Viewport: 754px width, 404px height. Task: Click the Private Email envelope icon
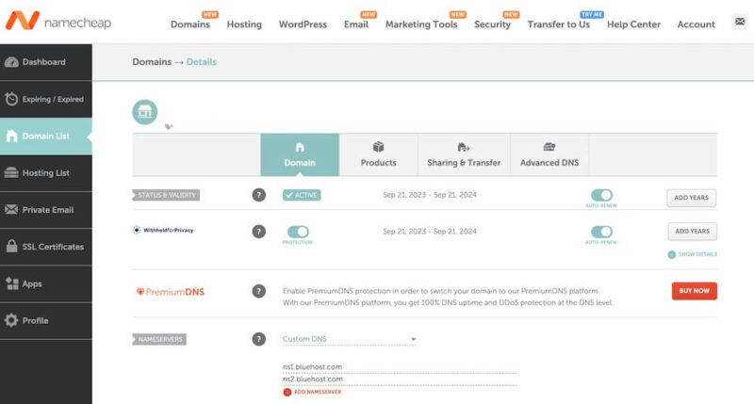coord(11,210)
